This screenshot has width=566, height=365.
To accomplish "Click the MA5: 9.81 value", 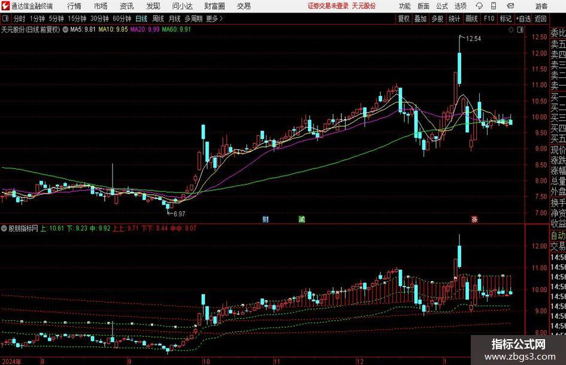I will coord(83,29).
